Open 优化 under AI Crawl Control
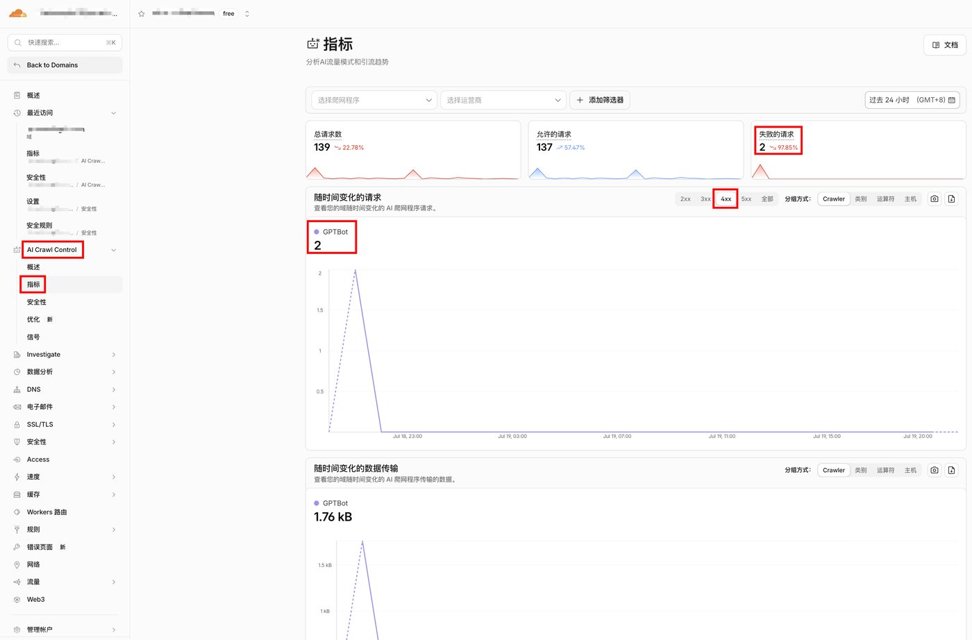The height and width of the screenshot is (640, 972). click(33, 320)
